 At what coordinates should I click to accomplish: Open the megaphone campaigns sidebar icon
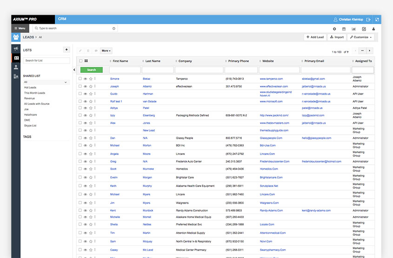[16, 49]
